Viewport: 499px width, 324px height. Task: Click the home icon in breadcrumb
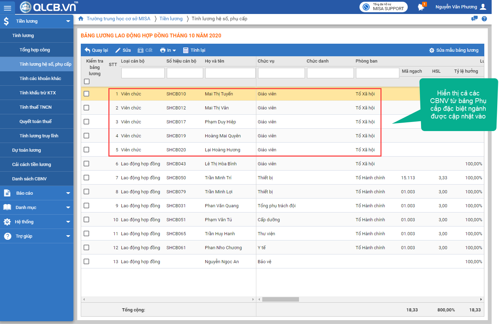pyautogui.click(x=81, y=19)
